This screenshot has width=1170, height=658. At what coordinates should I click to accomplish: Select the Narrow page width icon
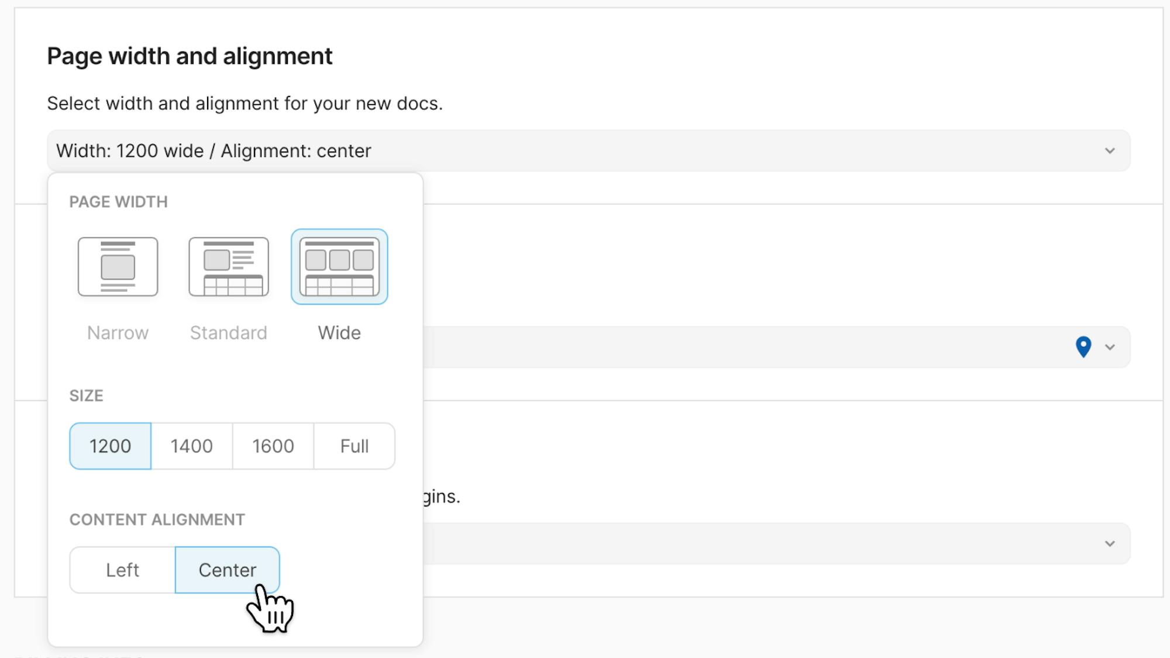tap(118, 267)
